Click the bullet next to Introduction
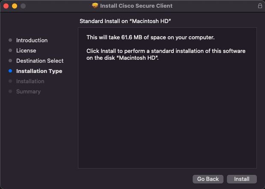The height and width of the screenshot is (189, 265). click(10, 41)
